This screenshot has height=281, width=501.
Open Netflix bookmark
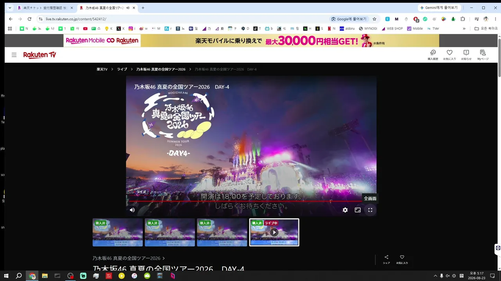pyautogui.click(x=332, y=28)
